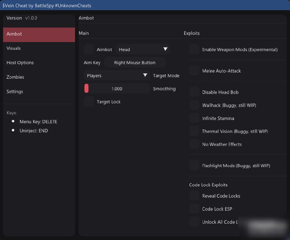Open the Players target mode dropdown
Viewport: 290px width, 240px height.
(x=117, y=76)
